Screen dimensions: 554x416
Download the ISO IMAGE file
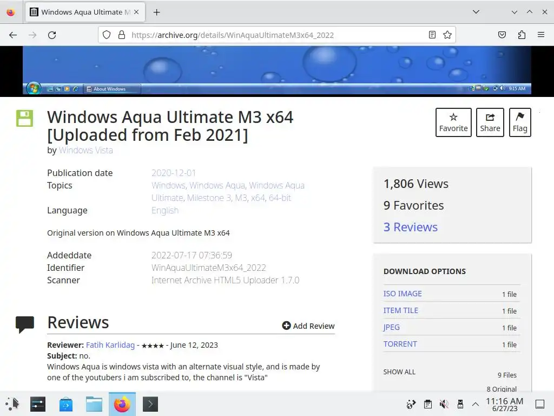point(403,294)
